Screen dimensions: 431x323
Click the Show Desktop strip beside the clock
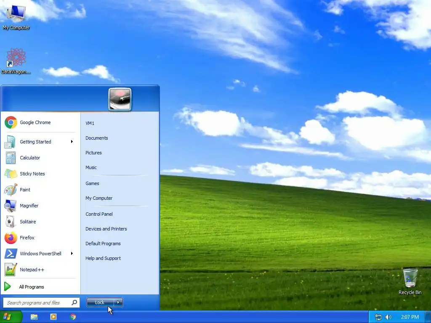pyautogui.click(x=428, y=317)
